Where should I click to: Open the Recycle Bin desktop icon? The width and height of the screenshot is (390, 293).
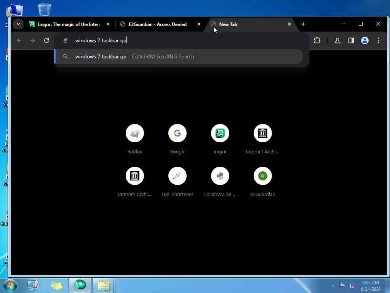coord(45,10)
